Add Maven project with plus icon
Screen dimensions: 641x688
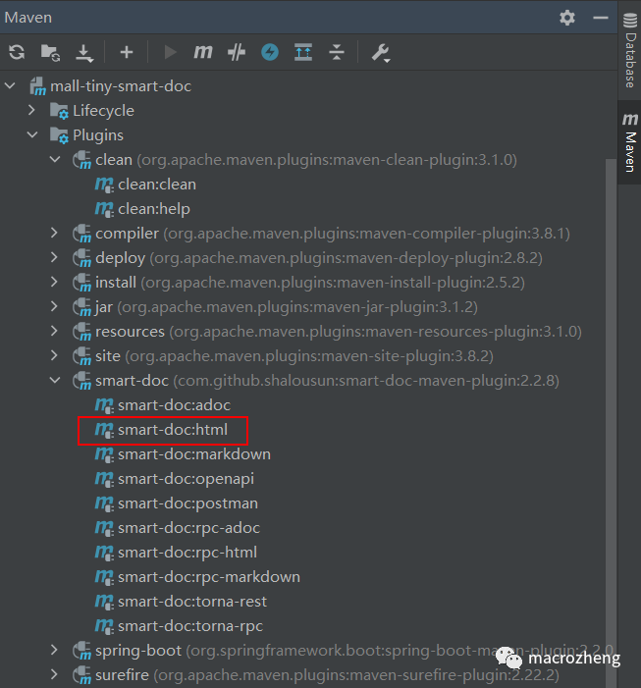pos(127,52)
